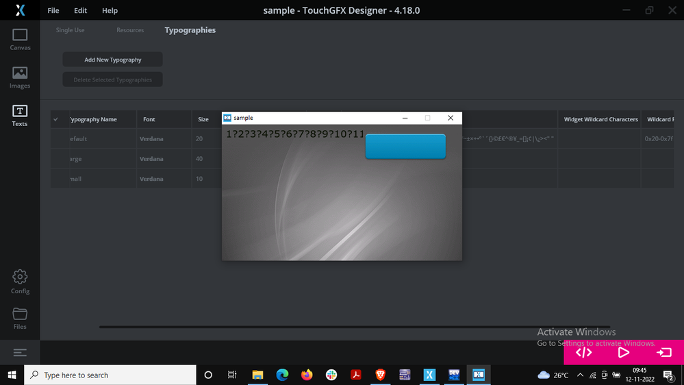This screenshot has height=385, width=684.
Task: Open Slack from taskbar
Action: click(x=331, y=375)
